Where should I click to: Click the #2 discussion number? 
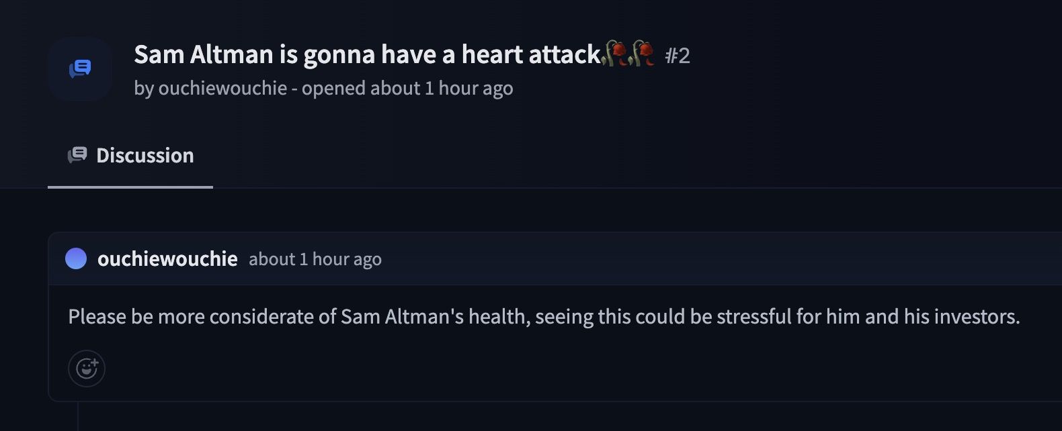click(x=678, y=56)
